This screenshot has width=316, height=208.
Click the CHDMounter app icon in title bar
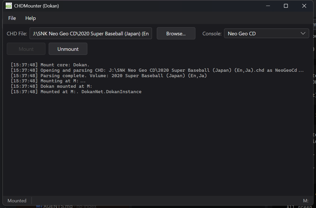click(9, 6)
